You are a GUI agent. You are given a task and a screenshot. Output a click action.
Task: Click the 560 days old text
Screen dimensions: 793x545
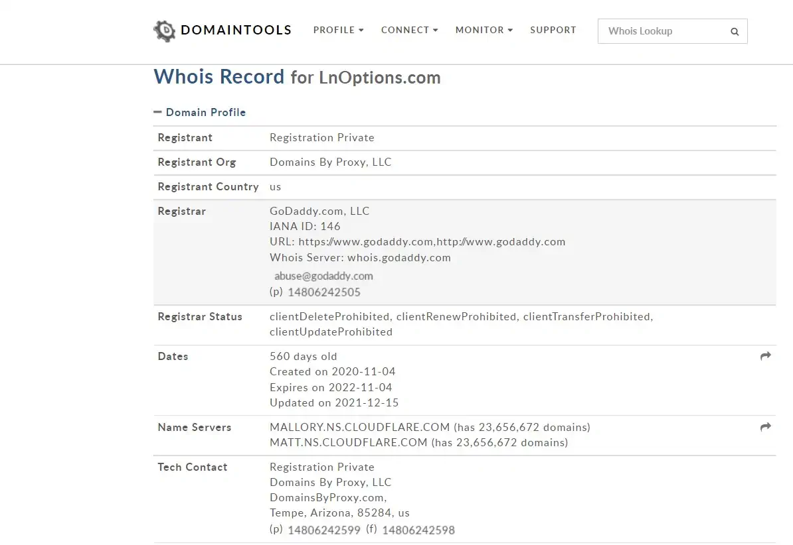(x=304, y=357)
